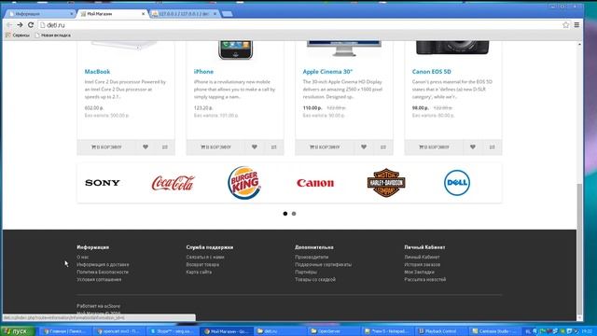Open a new browser tab

coord(227,14)
